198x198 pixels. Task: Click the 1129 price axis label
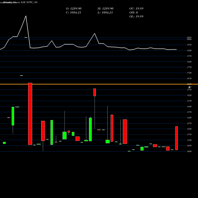189,140
